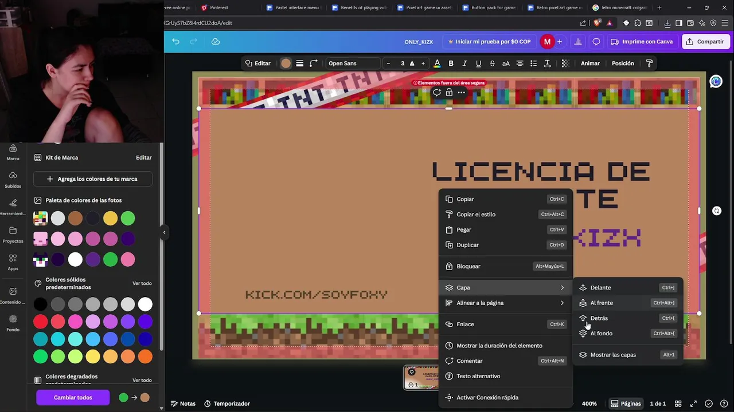Screen dimensions: 734x412
Task: Toggle bold formatting
Action: [451, 64]
